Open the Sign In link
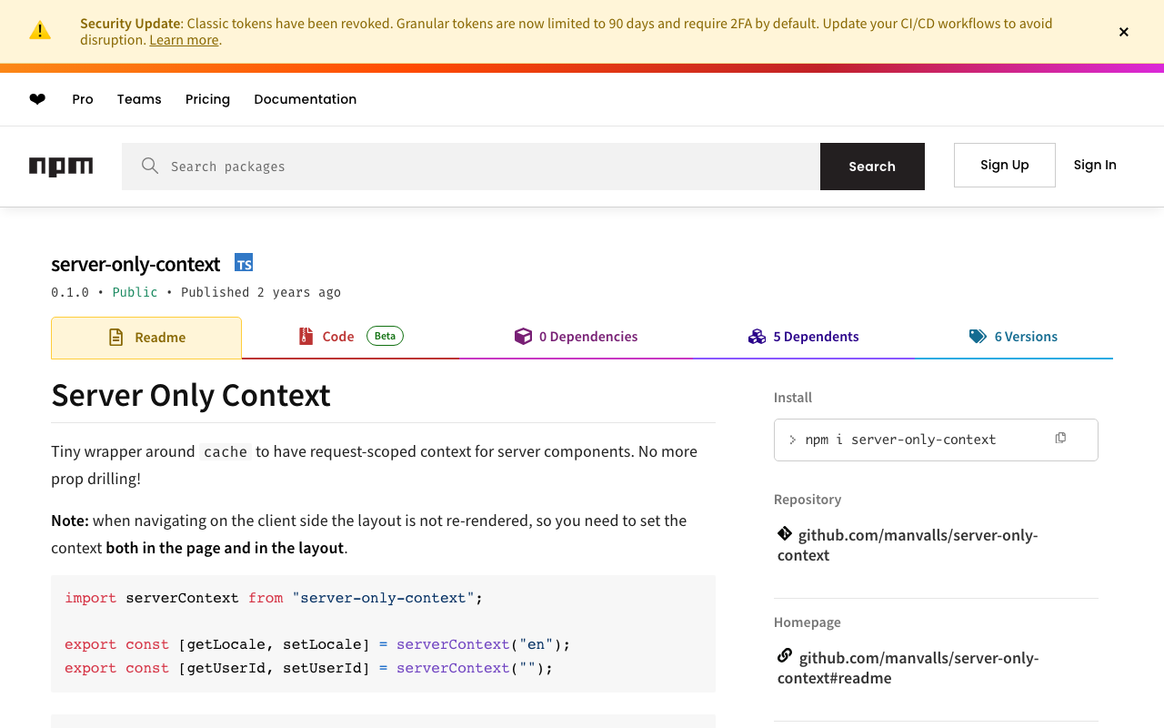Viewport: 1164px width, 728px height. 1095,165
